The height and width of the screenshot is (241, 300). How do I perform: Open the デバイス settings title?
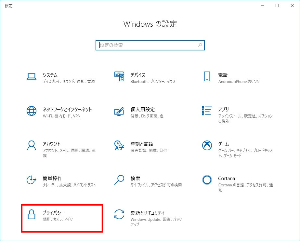(138, 75)
